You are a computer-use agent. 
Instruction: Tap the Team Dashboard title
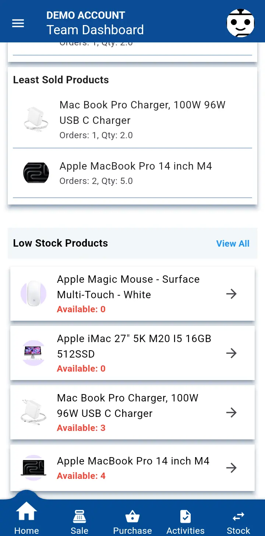95,30
